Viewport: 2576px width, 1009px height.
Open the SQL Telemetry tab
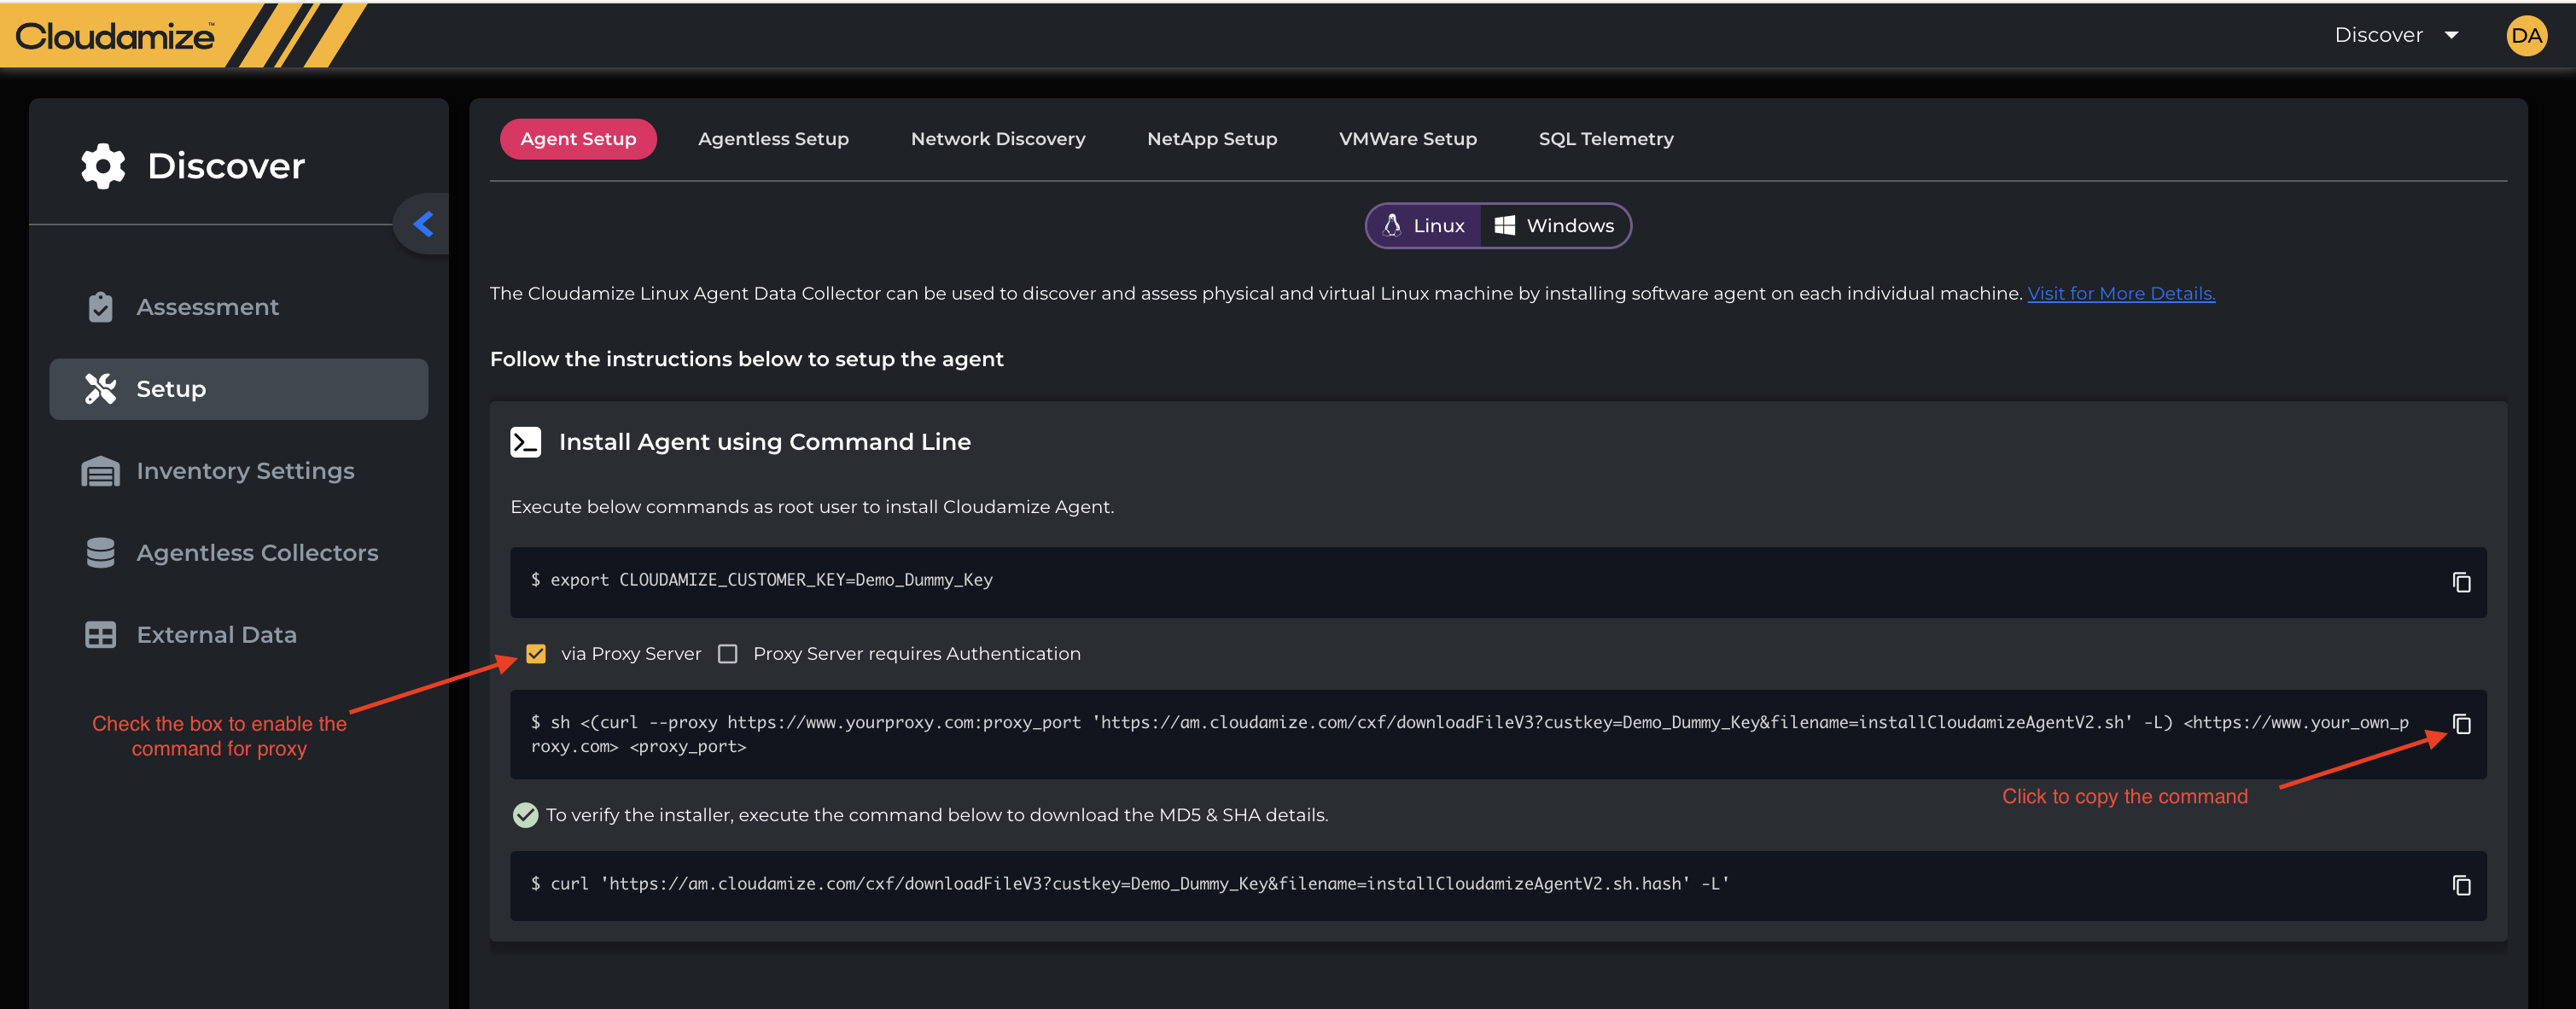(1605, 139)
